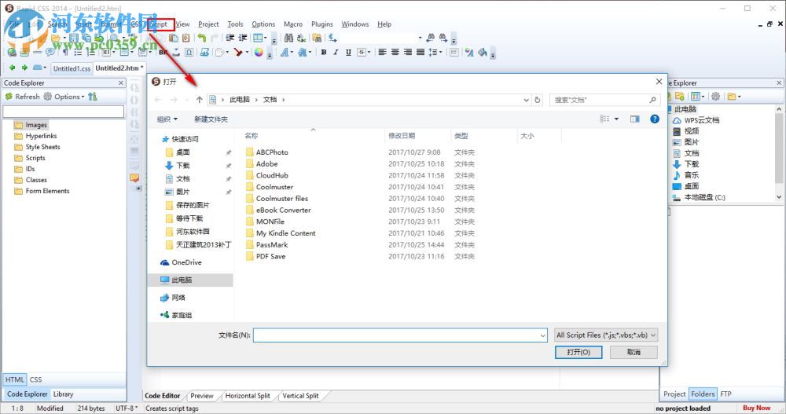The width and height of the screenshot is (786, 414).
Task: Open Options menu in Code Explorer
Action: (64, 96)
